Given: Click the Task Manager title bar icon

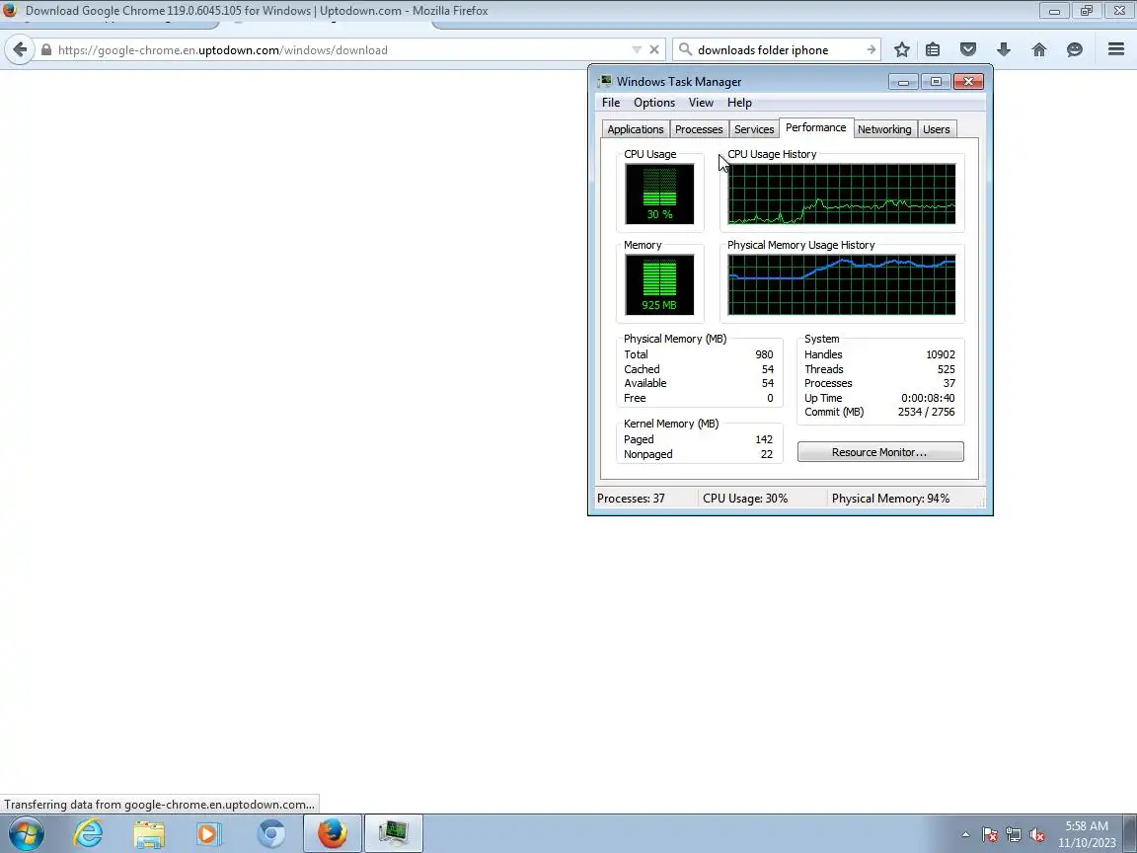Looking at the screenshot, I should tap(605, 81).
